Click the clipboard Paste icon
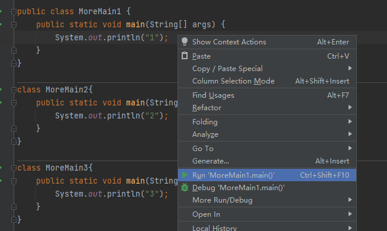The image size is (387, 231). pos(185,56)
